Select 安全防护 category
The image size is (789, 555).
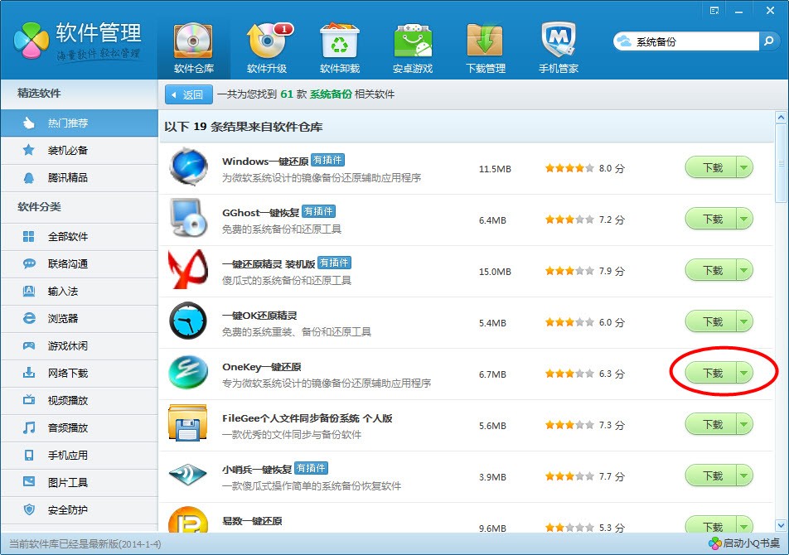[80, 509]
